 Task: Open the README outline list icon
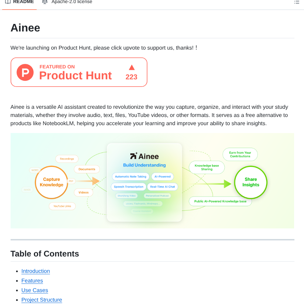296,2
